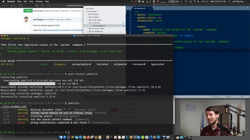This screenshot has height=140, width=250.
Task: Click the 01-debug folder name
Action: 95,17
